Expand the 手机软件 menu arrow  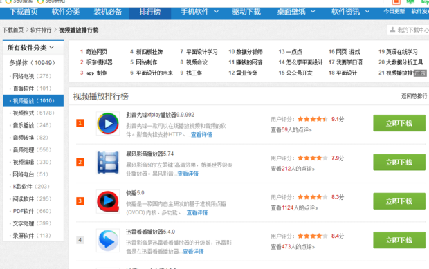pyautogui.click(x=217, y=12)
